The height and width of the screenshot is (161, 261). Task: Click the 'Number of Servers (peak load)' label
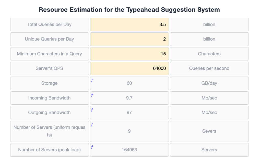tap(50, 150)
